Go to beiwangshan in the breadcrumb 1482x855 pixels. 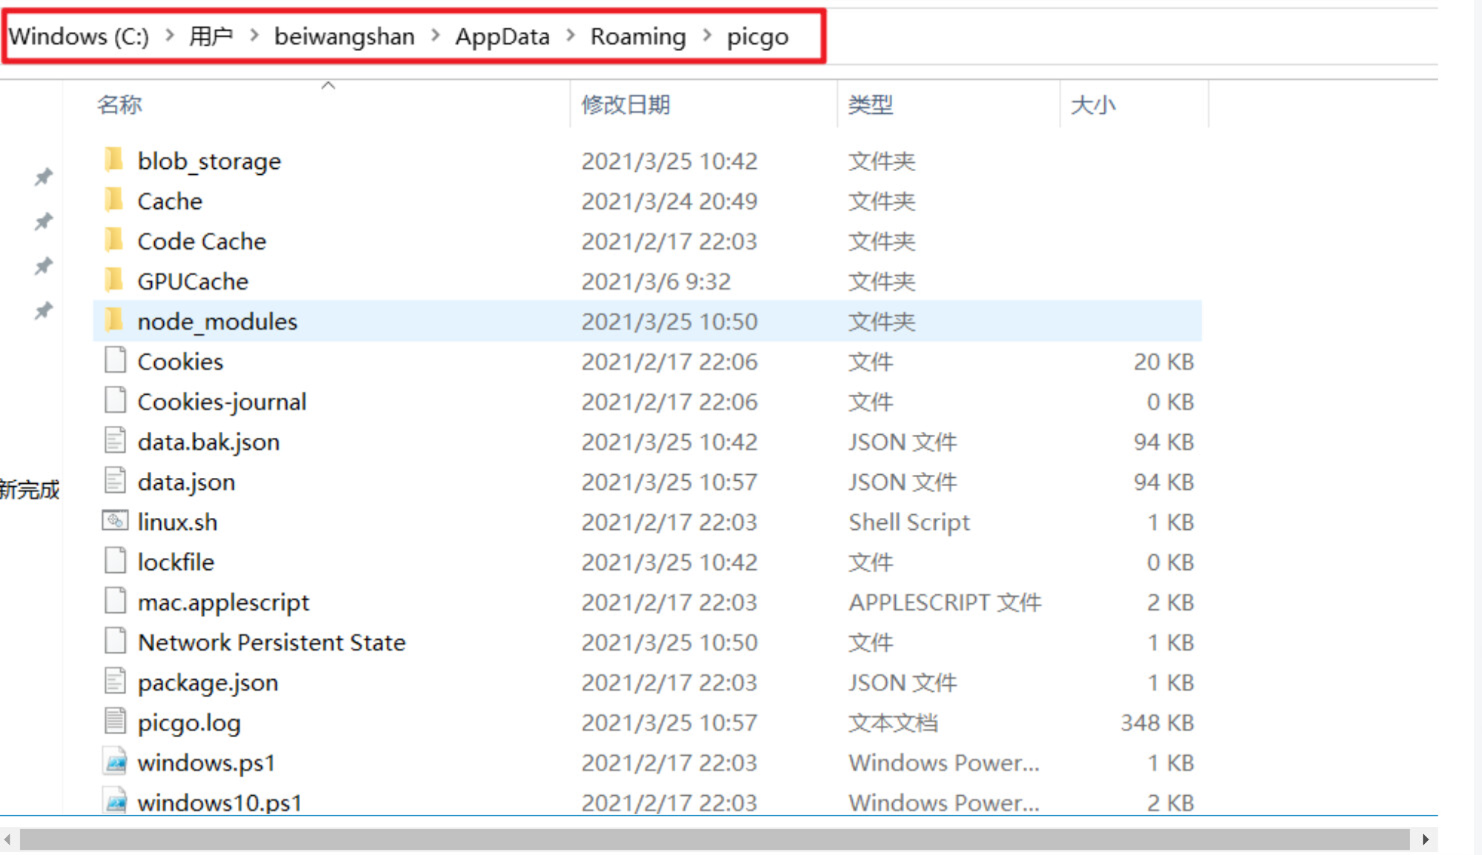345,36
